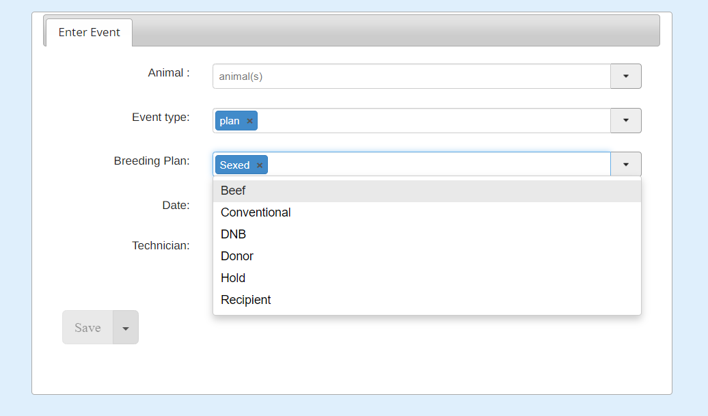The height and width of the screenshot is (416, 708).
Task: Select Recipient from the list
Action: 246,300
